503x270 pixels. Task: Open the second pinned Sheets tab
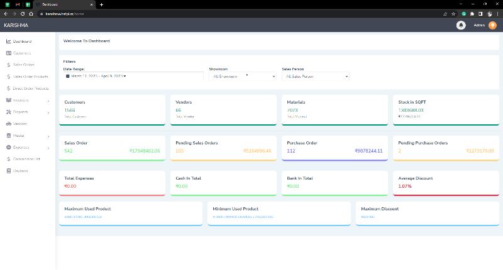click(x=28, y=4)
